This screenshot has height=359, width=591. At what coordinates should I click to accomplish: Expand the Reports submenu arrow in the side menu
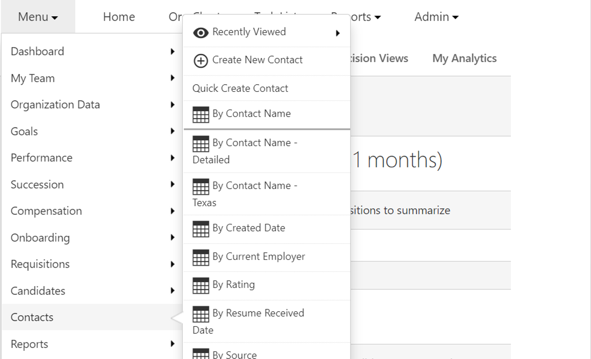point(173,344)
